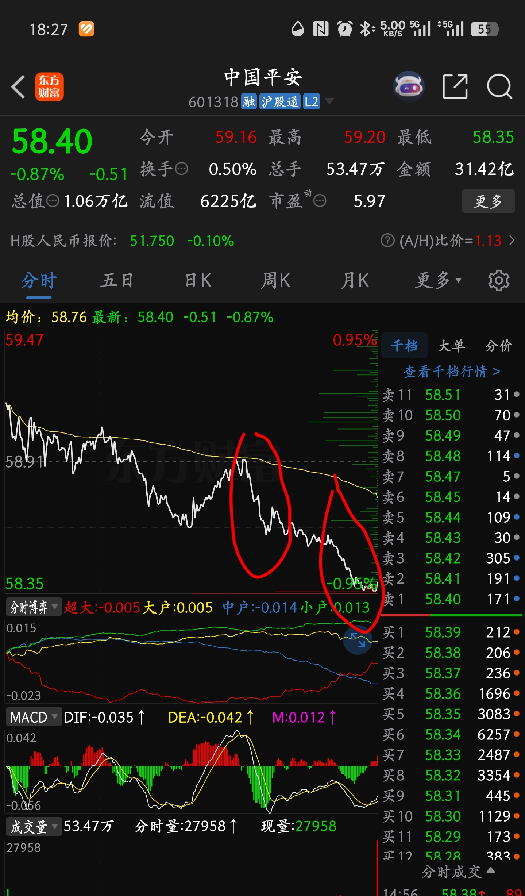The width and height of the screenshot is (525, 896).
Task: Tap the 金额 31.42亿 value
Action: [484, 169]
